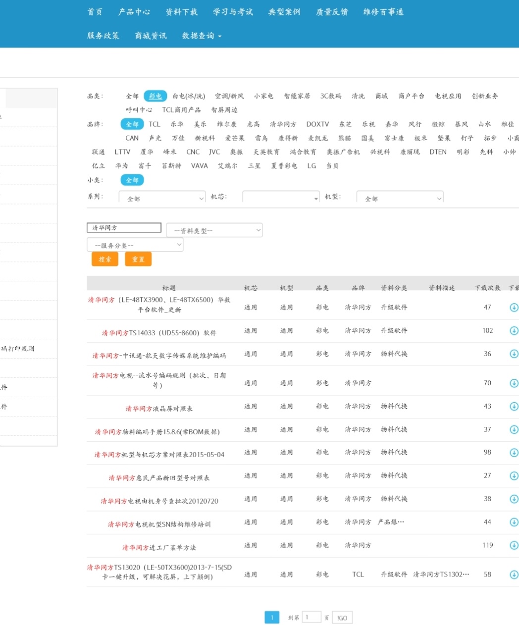Viewport: 519px width, 625px height.
Task: Download 惠民产品新旧型号对照表
Action: [514, 476]
